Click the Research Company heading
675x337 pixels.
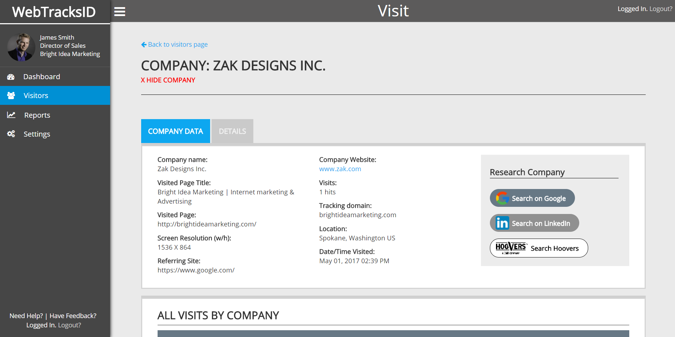click(x=527, y=172)
